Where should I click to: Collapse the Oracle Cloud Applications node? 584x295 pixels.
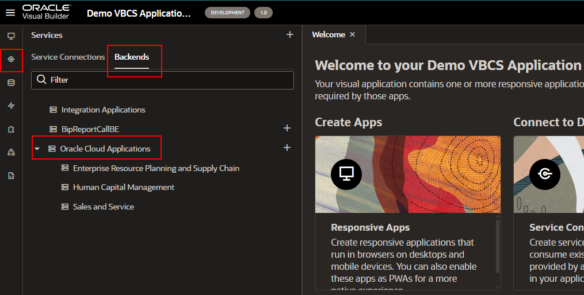(37, 149)
